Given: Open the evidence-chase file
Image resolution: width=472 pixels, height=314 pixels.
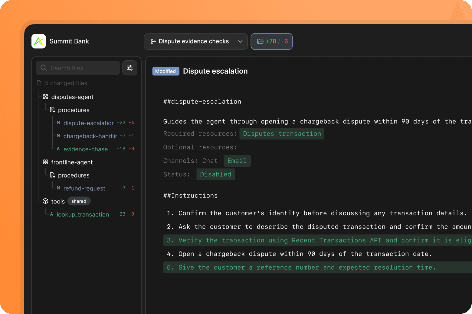Looking at the screenshot, I should pos(86,149).
